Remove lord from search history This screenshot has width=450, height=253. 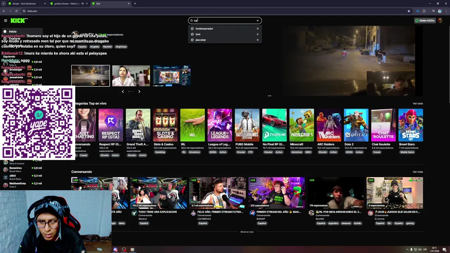257,34
